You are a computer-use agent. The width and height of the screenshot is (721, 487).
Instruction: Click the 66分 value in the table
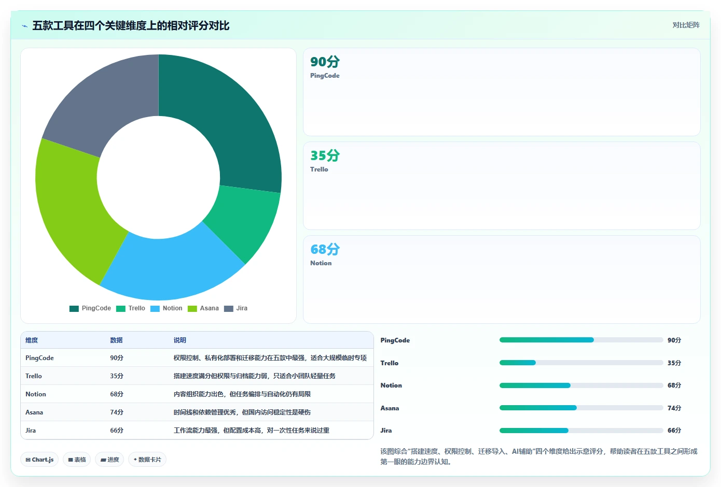point(117,431)
